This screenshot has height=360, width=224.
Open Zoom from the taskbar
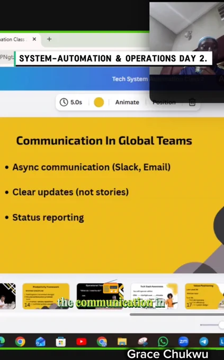[183, 341]
